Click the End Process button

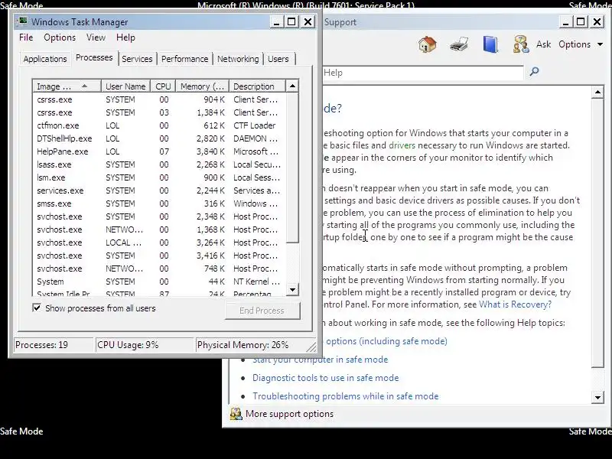point(262,311)
